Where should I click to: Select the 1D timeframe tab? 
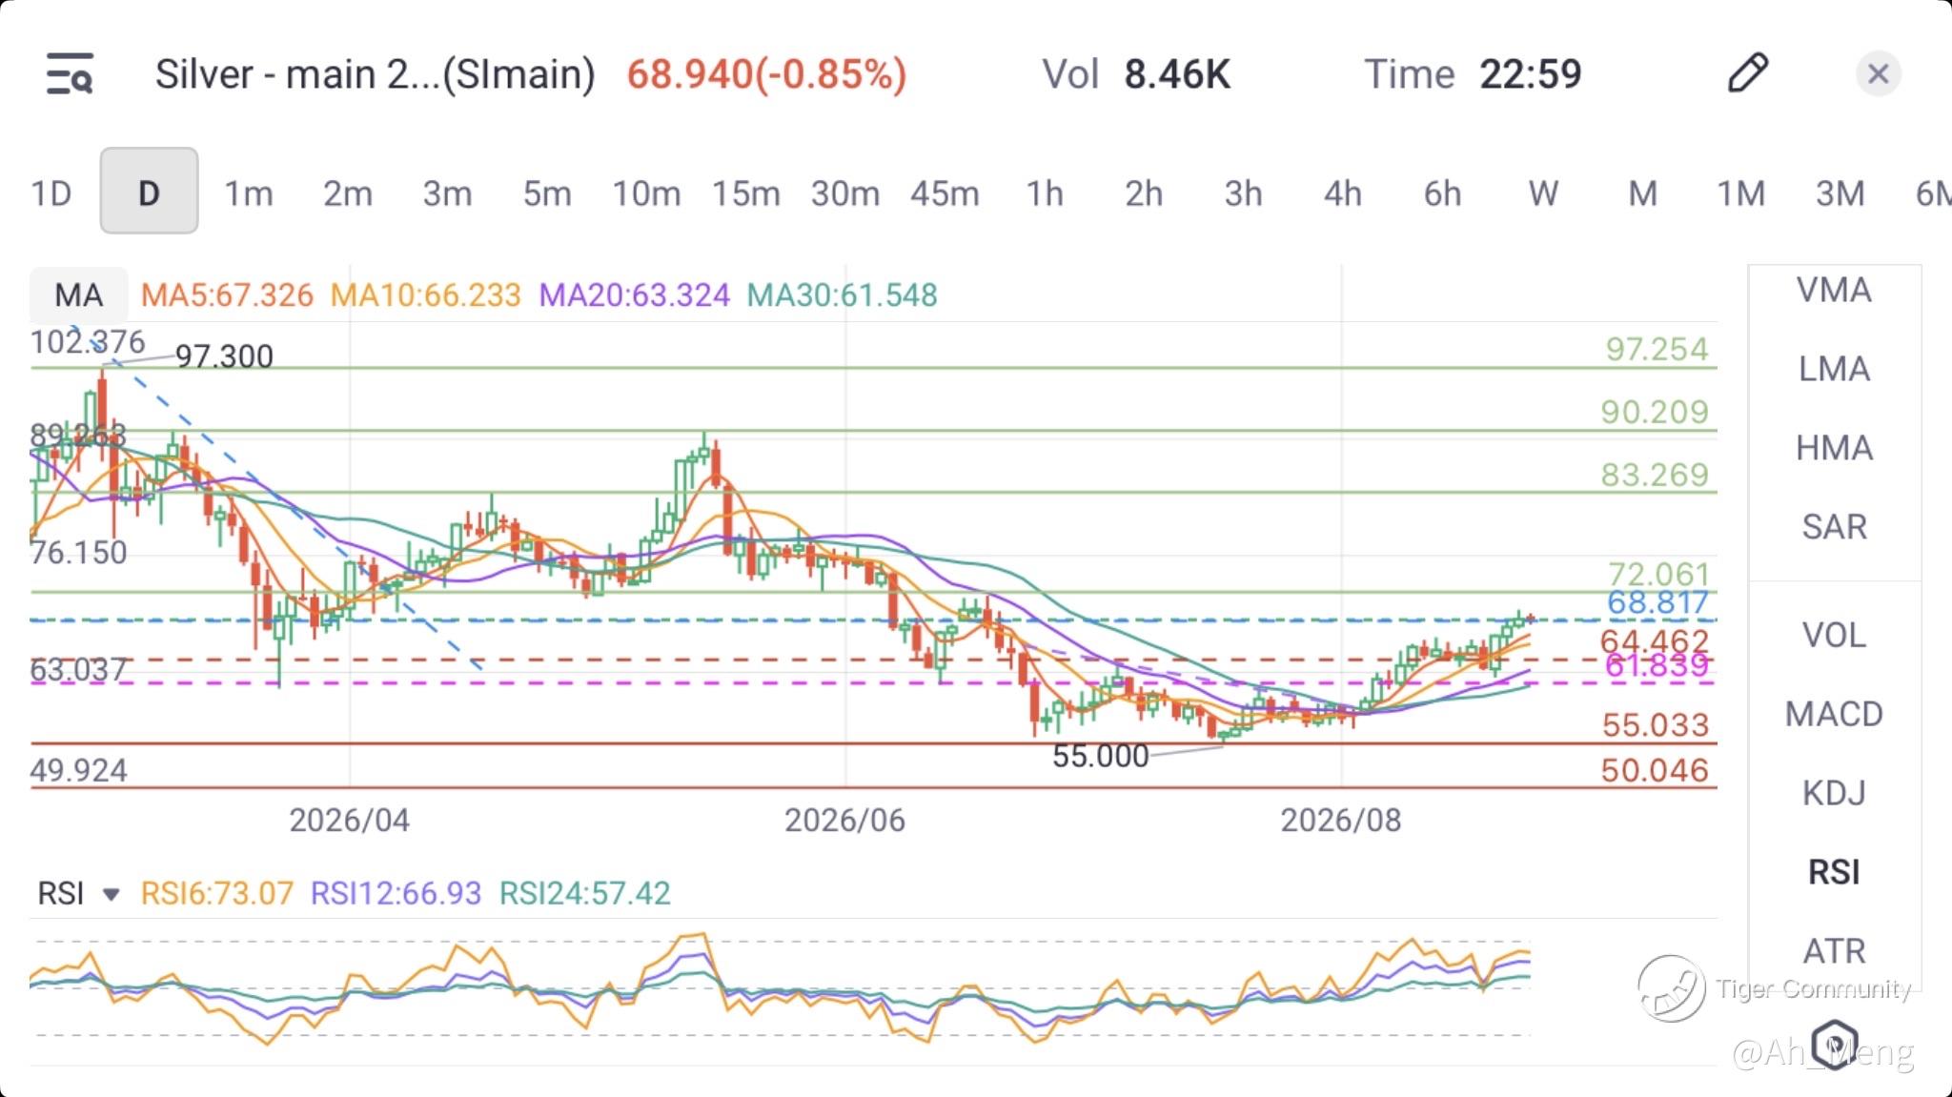coord(51,193)
